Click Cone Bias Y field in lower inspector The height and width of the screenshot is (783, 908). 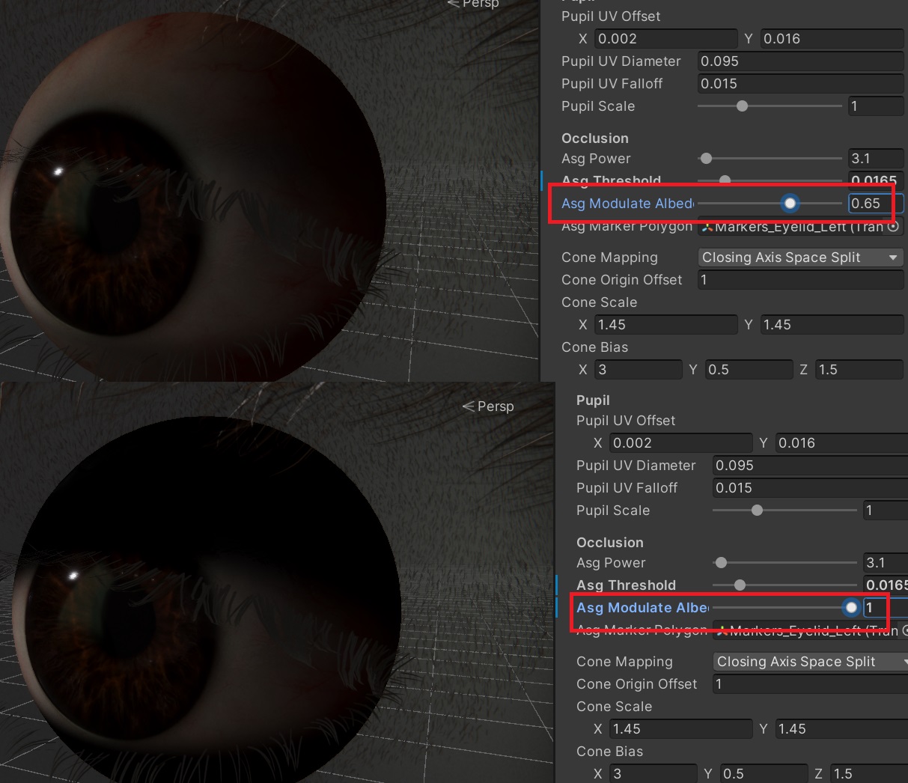pos(764,773)
